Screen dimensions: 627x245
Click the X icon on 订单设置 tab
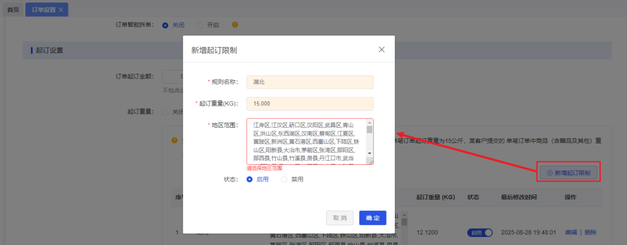click(61, 10)
